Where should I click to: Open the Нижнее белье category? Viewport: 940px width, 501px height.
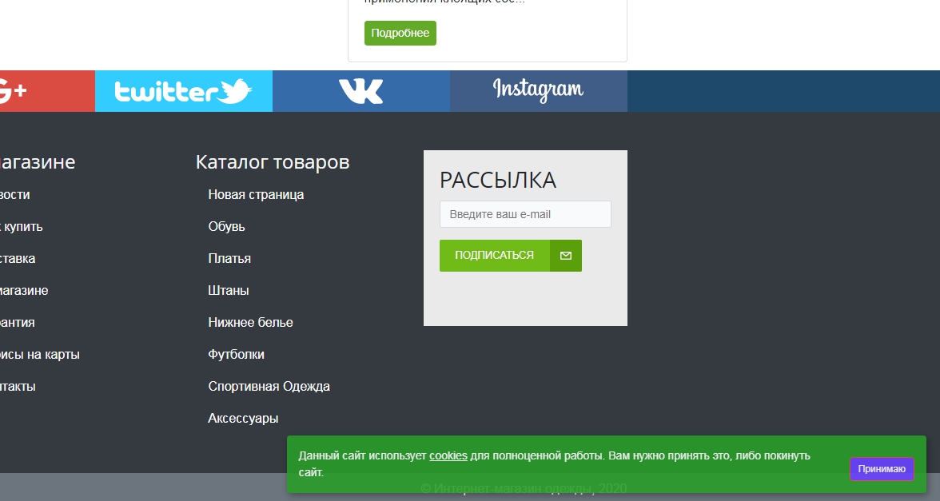click(x=249, y=322)
